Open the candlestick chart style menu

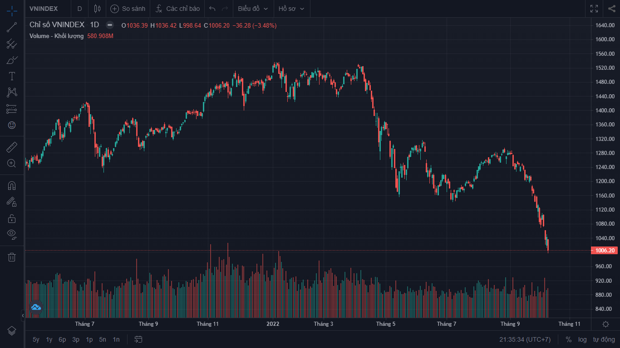(x=97, y=9)
